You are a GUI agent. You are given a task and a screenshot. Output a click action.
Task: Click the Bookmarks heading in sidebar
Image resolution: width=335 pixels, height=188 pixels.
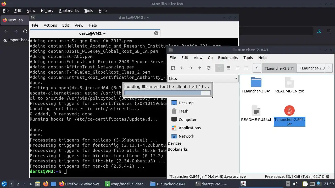tap(178, 149)
